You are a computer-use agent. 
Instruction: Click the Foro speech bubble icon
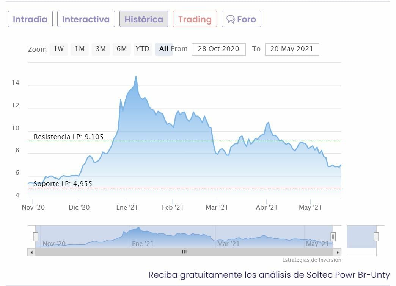click(231, 19)
